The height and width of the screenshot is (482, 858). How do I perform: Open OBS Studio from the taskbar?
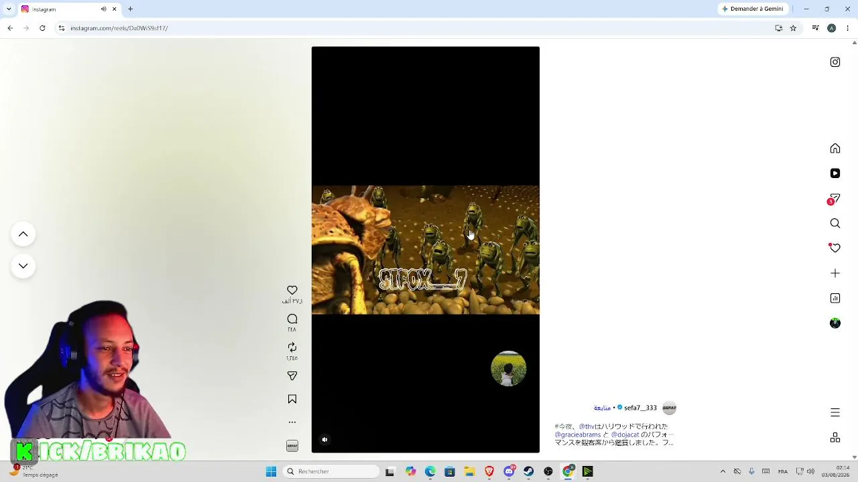pyautogui.click(x=548, y=471)
